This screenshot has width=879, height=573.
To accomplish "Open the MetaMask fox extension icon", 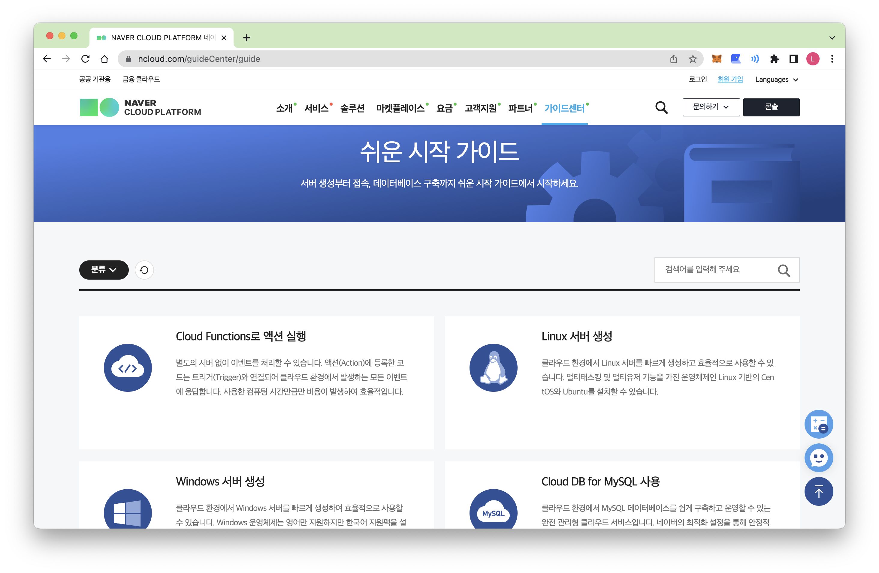I will pyautogui.click(x=717, y=59).
